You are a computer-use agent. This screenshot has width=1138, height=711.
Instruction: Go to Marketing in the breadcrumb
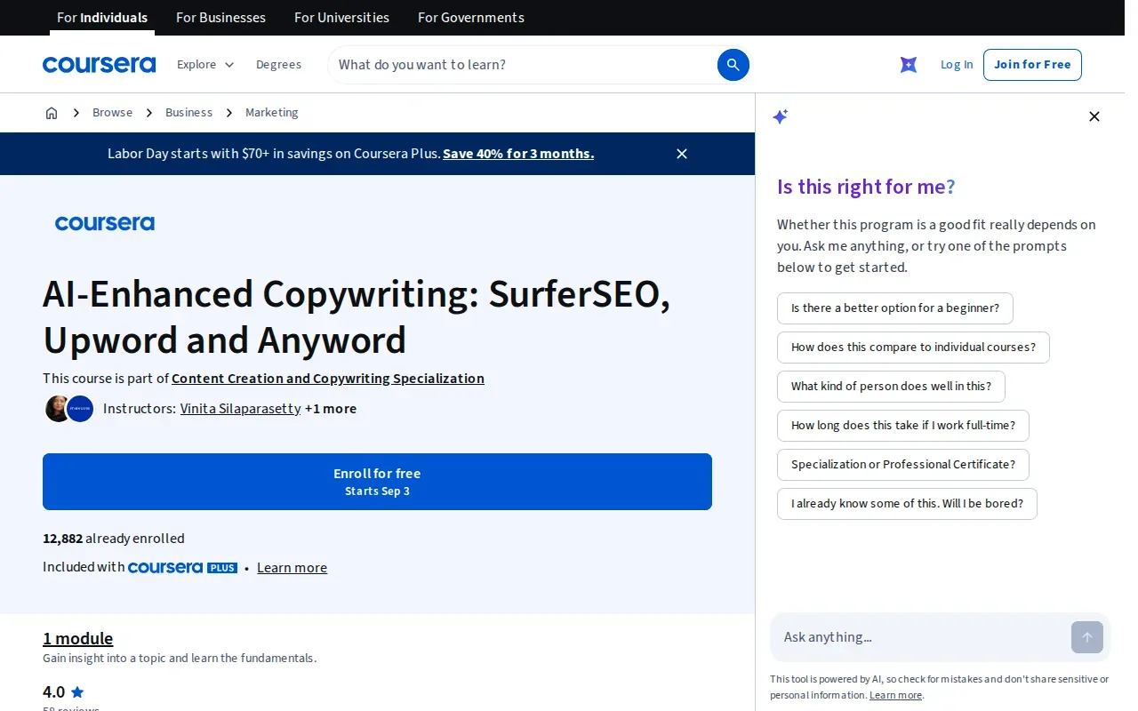(272, 113)
